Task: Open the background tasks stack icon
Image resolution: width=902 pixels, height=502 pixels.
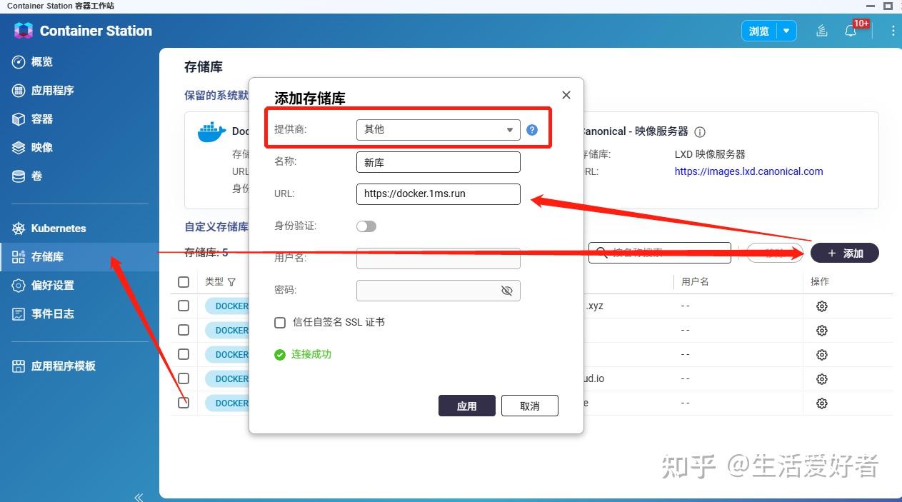Action: pyautogui.click(x=822, y=31)
